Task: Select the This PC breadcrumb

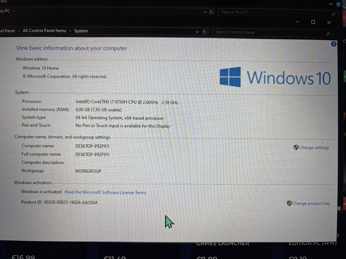Action: click(5, 11)
